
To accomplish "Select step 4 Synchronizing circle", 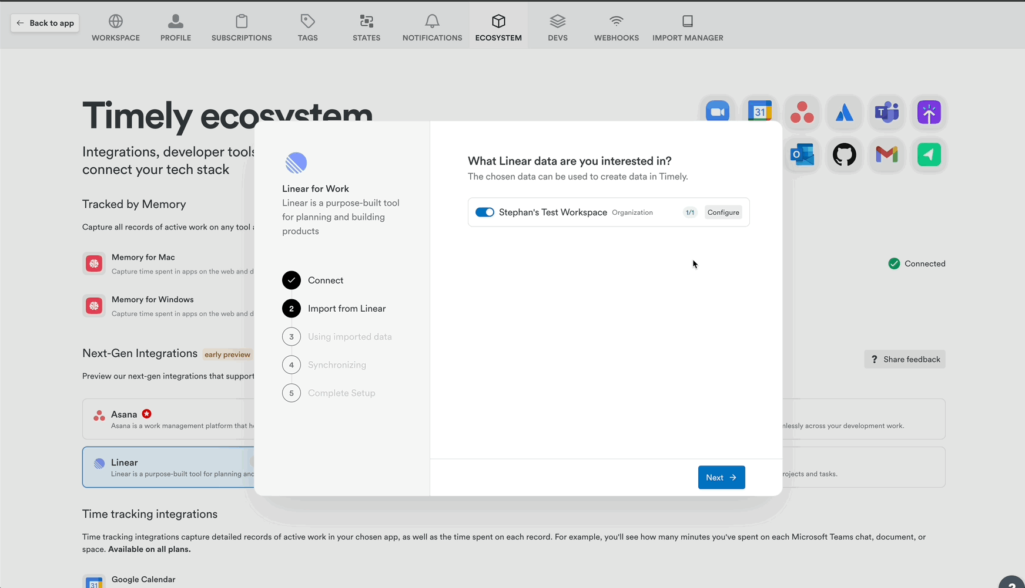I will tap(292, 364).
